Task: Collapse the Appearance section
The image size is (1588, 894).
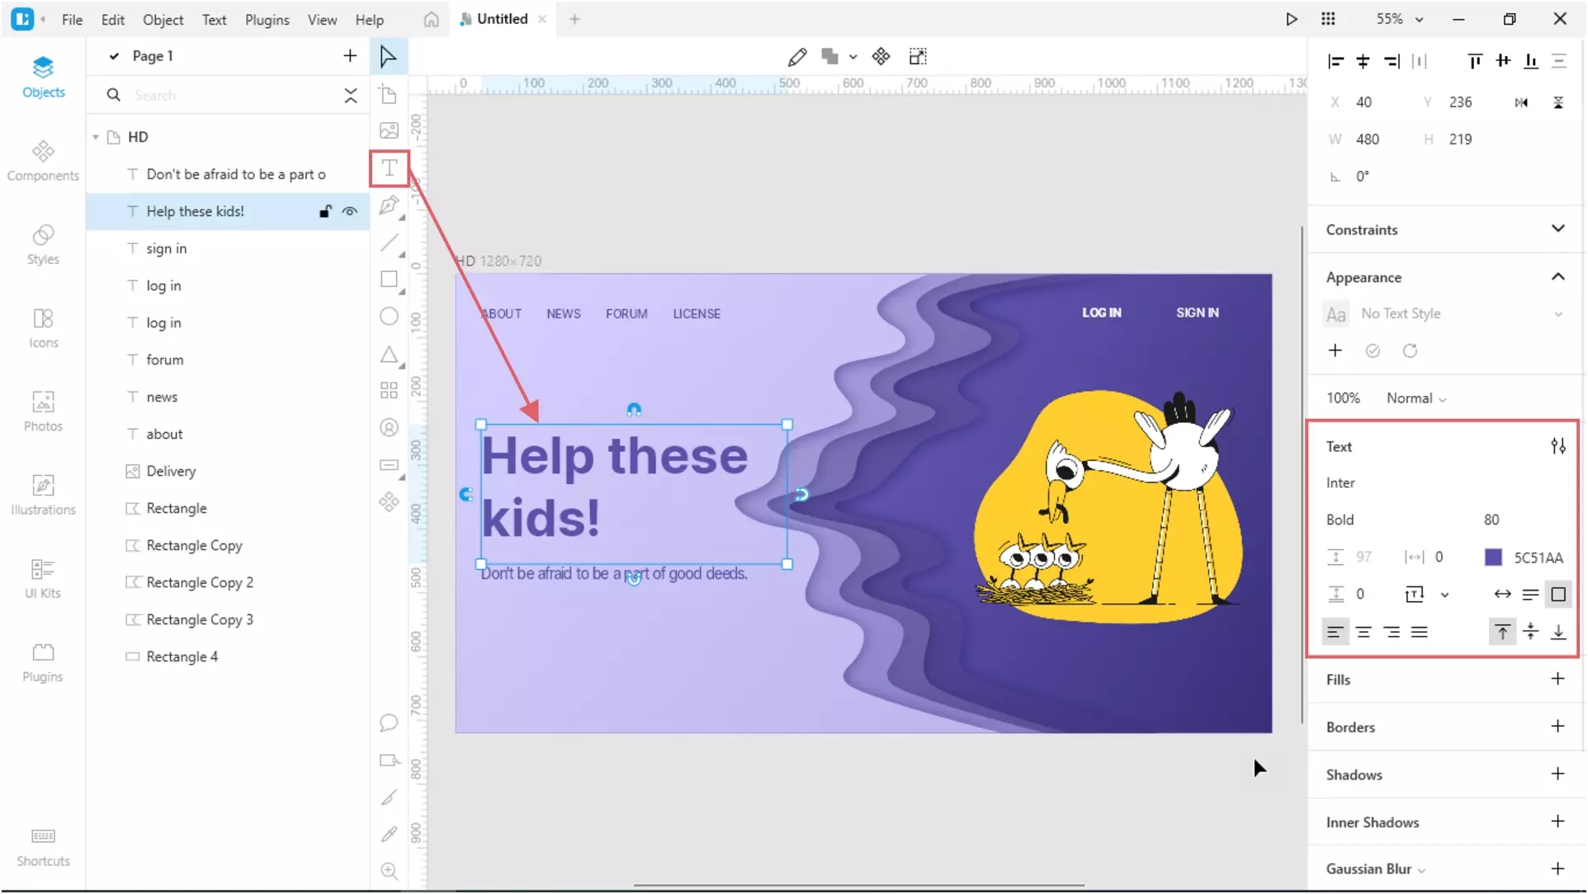Action: pos(1558,276)
